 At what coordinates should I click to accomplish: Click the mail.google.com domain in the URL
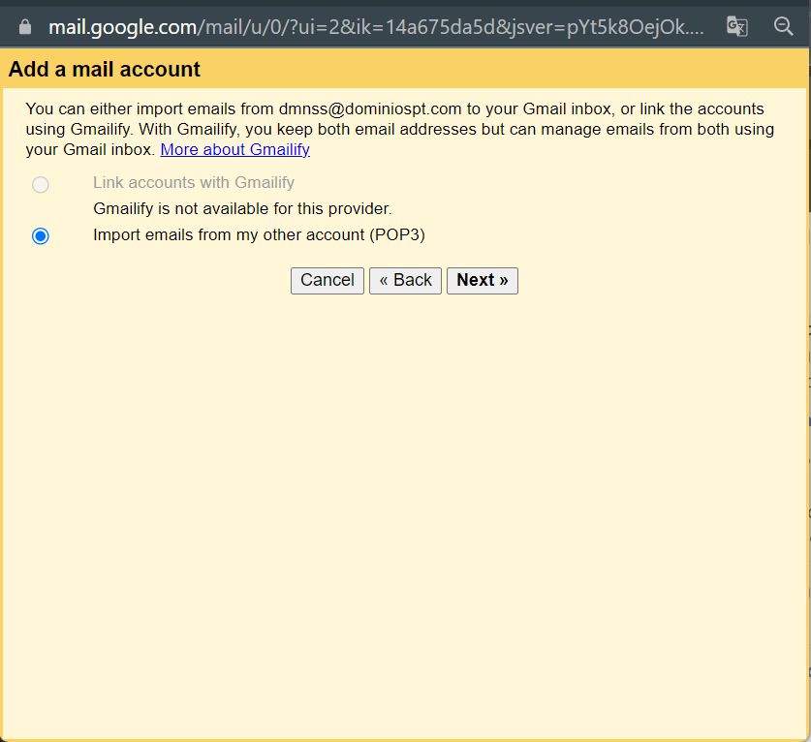point(123,27)
